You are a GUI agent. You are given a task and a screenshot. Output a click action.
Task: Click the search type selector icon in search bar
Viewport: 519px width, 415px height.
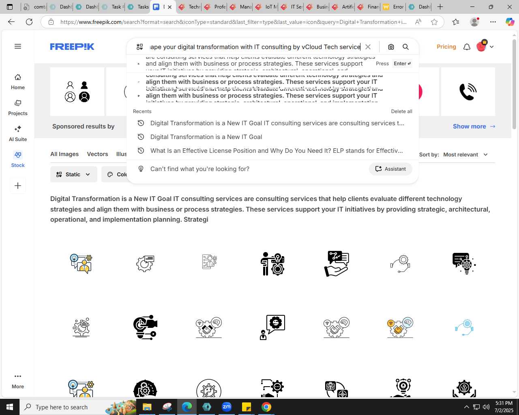[139, 47]
